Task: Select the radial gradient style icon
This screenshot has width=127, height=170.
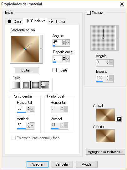Action: (45, 85)
